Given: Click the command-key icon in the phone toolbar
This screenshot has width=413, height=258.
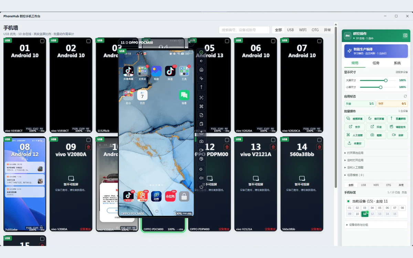Looking at the screenshot, I should pos(201,106).
